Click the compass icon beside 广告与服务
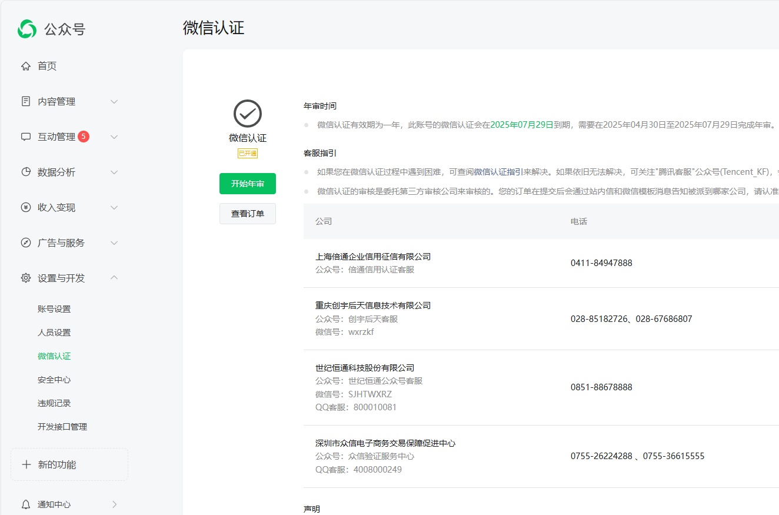This screenshot has width=779, height=515. point(26,242)
